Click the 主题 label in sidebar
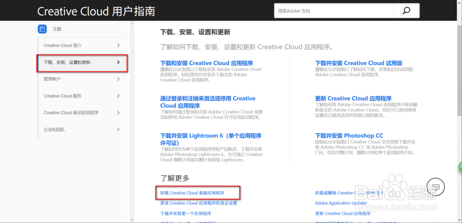Viewport: 462px width, 223px height. (x=57, y=29)
